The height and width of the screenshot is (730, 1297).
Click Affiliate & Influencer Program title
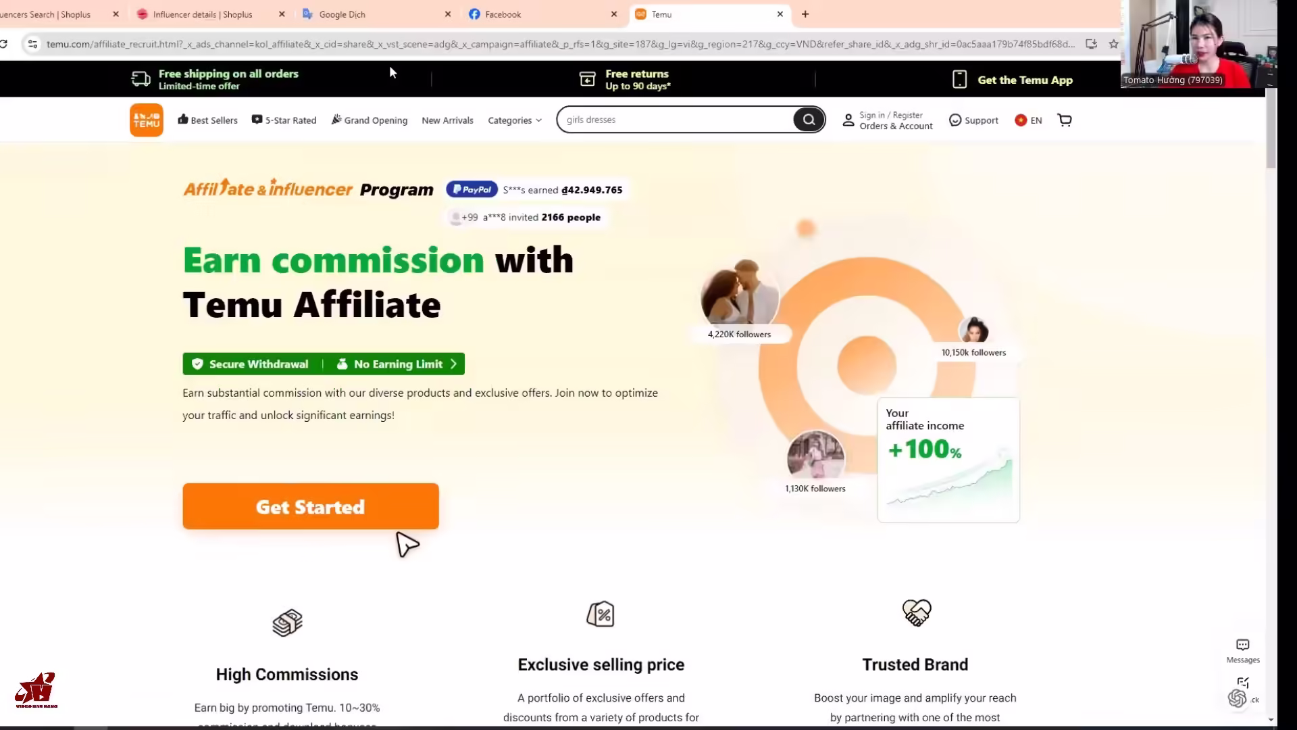[308, 189]
